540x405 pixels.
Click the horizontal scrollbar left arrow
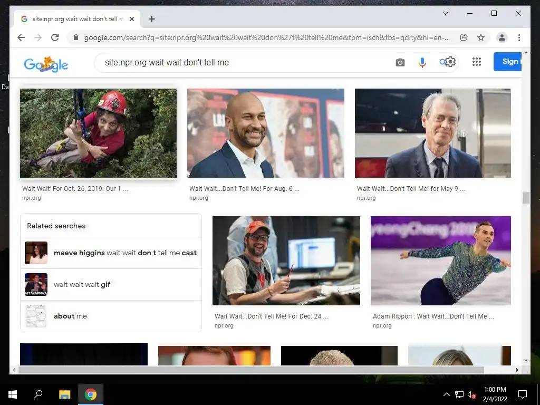[13, 370]
